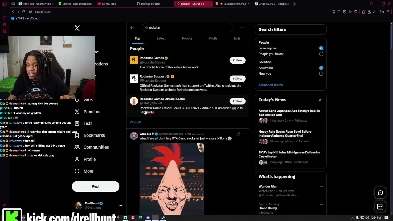This screenshot has height=221, width=393.
Task: Open the new tab plus button
Action: pyautogui.click(x=294, y=4)
